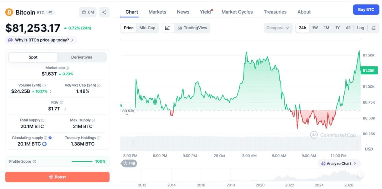Add Bitcoin to watchlist with star button
Image resolution: width=382 pixels, height=189 pixels.
(x=88, y=12)
